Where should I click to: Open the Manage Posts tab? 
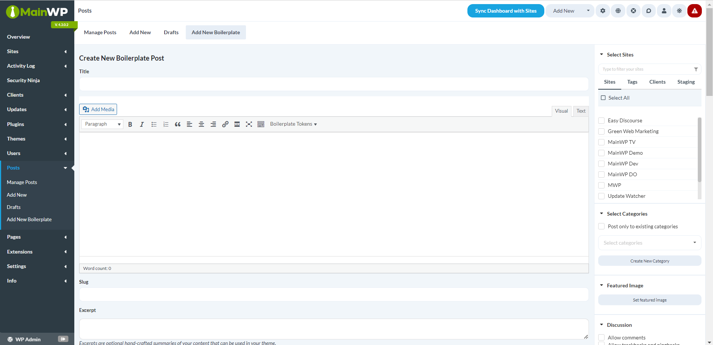(x=100, y=32)
